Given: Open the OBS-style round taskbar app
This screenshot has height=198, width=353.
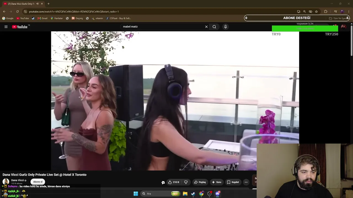Looking at the screenshot, I should (210, 194).
